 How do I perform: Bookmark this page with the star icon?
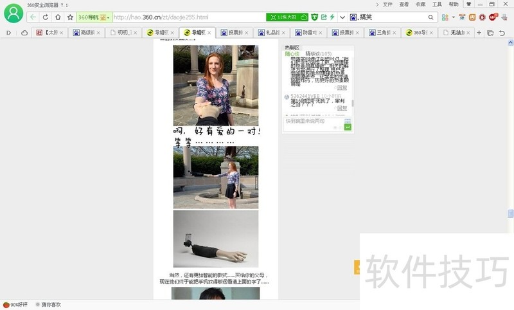(70, 17)
